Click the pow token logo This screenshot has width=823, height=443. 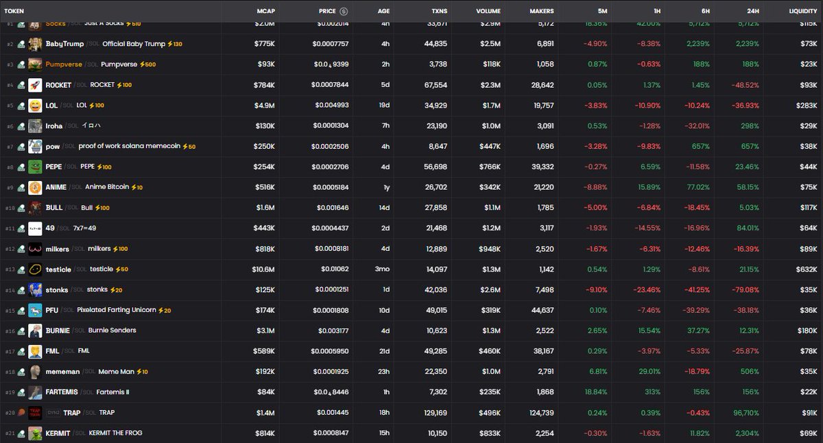[35, 147]
